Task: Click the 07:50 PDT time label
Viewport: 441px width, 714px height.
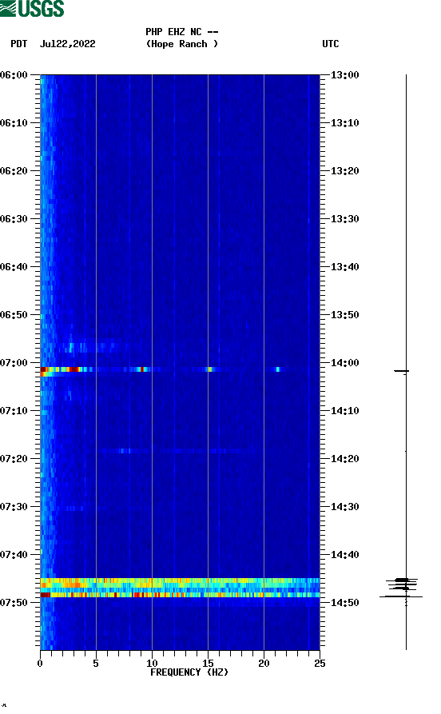Action: click(x=14, y=602)
